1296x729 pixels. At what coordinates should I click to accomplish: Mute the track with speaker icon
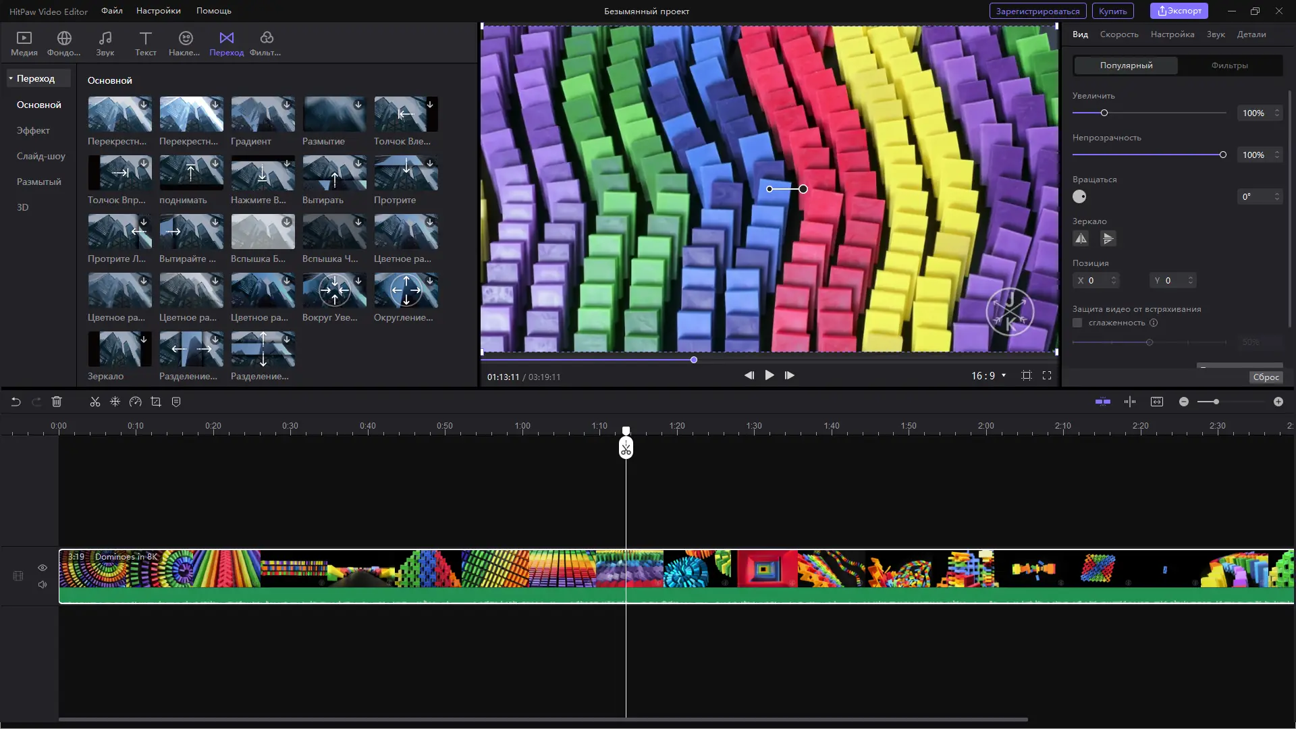(x=43, y=585)
